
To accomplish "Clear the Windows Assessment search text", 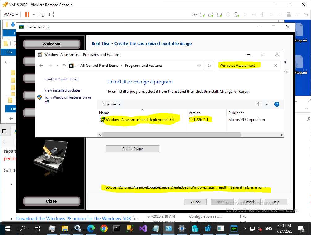I will pyautogui.click(x=275, y=66).
